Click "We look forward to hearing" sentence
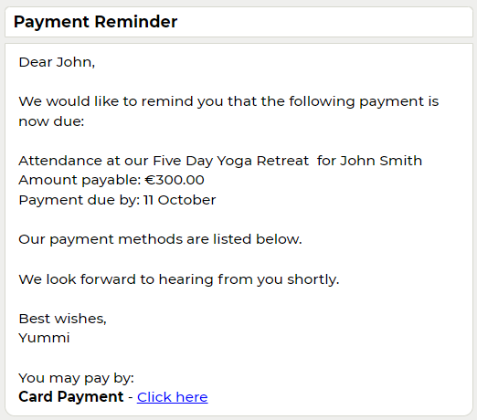Screen dimensions: 477x420 coord(179,279)
